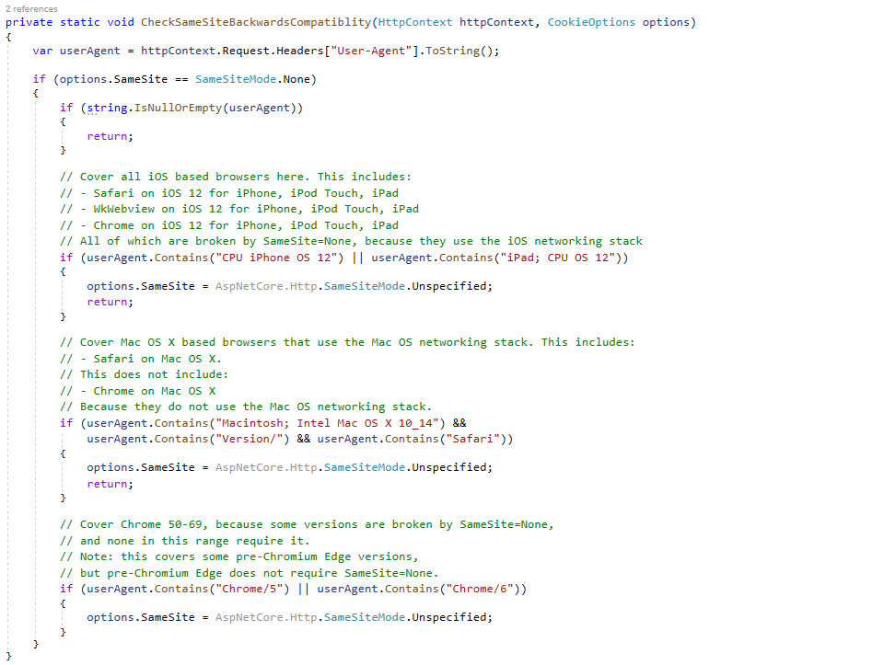Click 'var userAgent' declaration line

(266, 51)
